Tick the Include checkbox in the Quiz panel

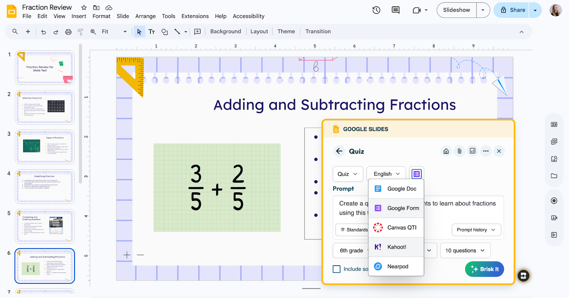336,269
